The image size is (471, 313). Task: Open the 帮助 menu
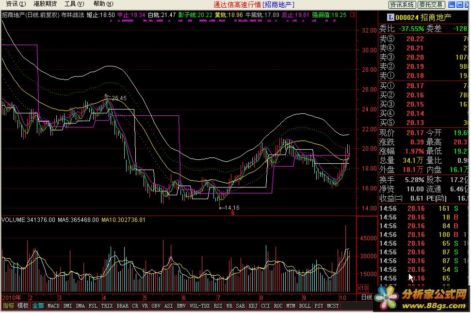pos(103,4)
